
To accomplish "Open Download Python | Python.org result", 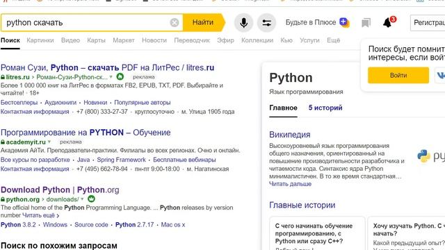I will 60,190.
